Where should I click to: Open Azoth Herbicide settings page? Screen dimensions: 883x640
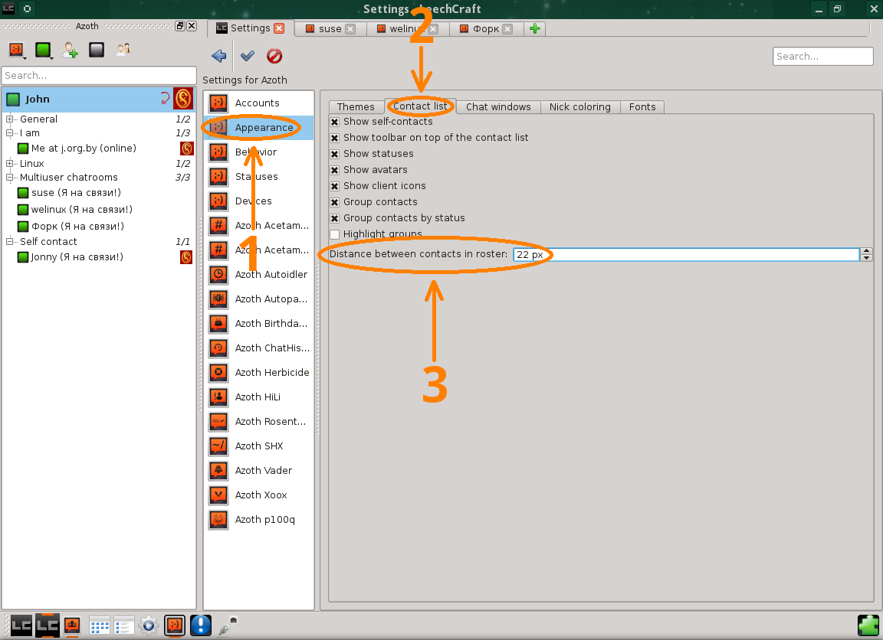click(x=258, y=372)
